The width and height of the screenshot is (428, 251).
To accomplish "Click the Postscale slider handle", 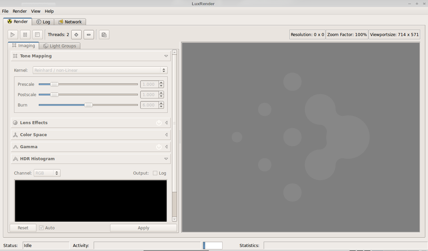I will [x=54, y=95].
